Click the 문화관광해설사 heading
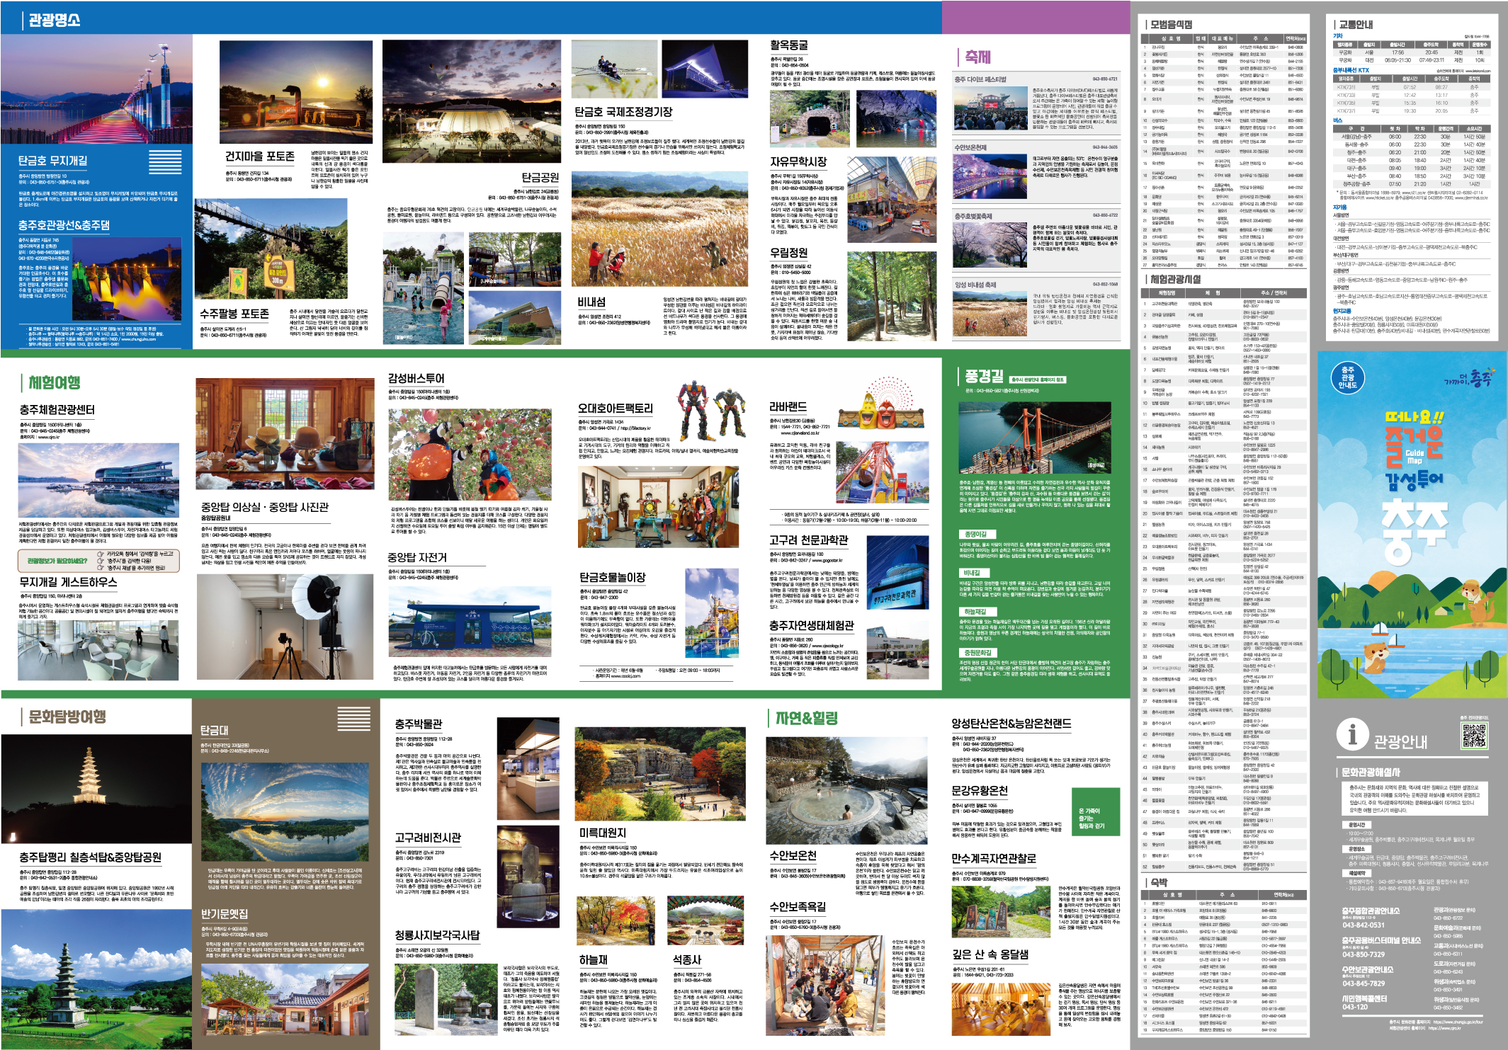This screenshot has width=1508, height=1050. (x=1370, y=772)
